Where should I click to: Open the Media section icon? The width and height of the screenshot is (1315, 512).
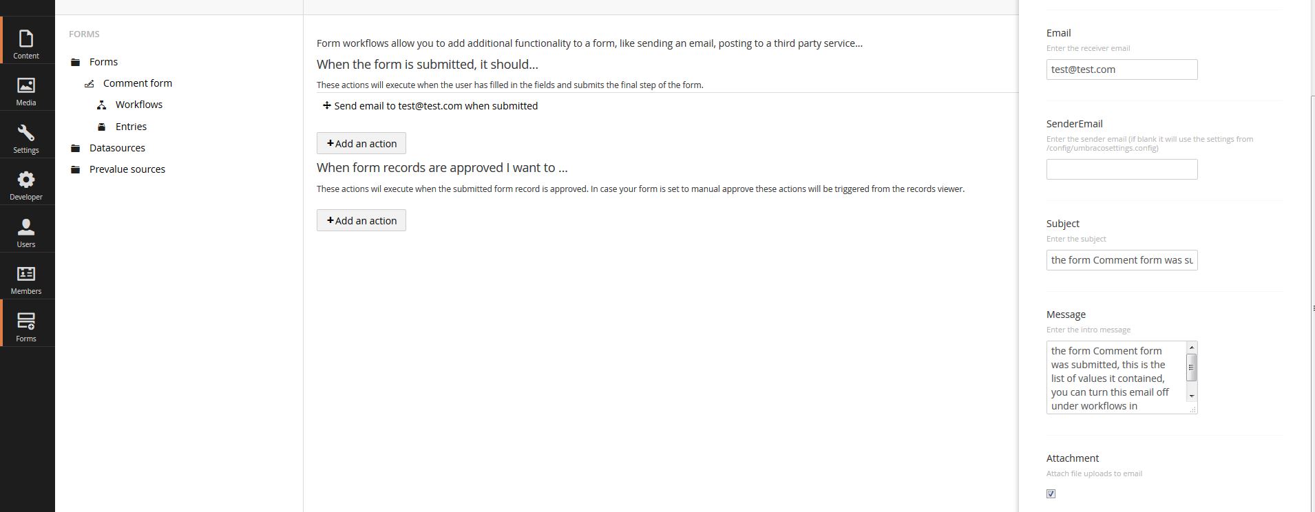point(26,85)
